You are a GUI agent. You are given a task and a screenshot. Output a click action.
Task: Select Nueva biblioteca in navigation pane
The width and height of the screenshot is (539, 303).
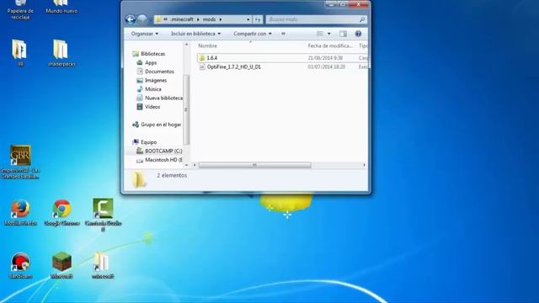pos(163,98)
